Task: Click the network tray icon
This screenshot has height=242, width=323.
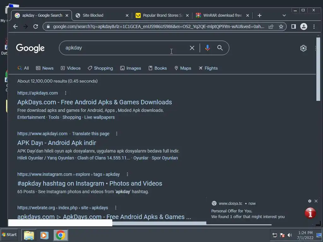Action: pos(275,235)
